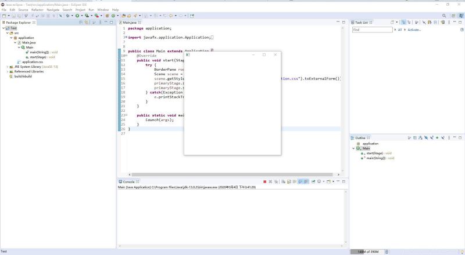The width and height of the screenshot is (465, 255).
Task: Terminate the running program in Console
Action: tap(264, 181)
